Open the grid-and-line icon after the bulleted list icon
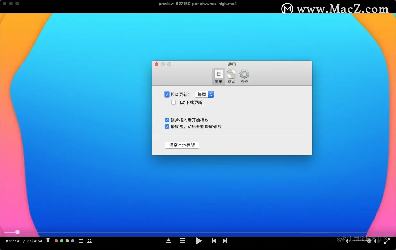396x250 pixels. tap(89, 241)
